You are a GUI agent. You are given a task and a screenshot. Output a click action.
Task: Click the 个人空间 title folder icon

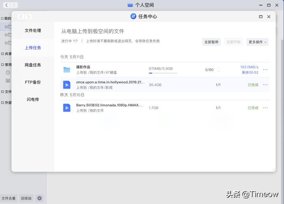tap(130, 5)
